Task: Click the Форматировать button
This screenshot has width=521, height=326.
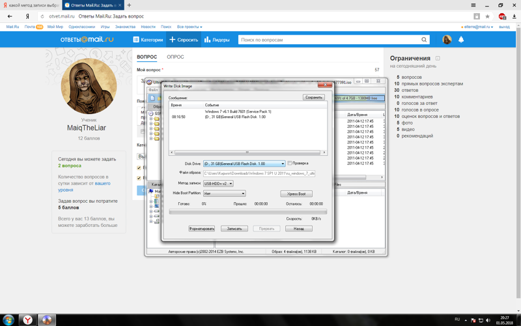Action: (202, 229)
